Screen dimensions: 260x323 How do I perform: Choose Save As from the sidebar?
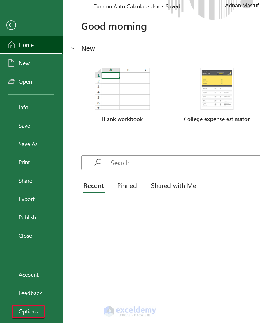click(28, 144)
